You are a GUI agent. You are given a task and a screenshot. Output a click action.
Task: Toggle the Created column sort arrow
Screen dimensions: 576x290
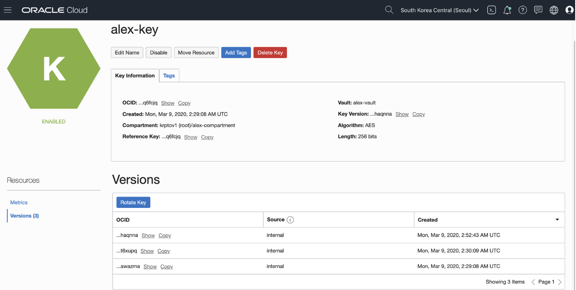[x=557, y=220]
